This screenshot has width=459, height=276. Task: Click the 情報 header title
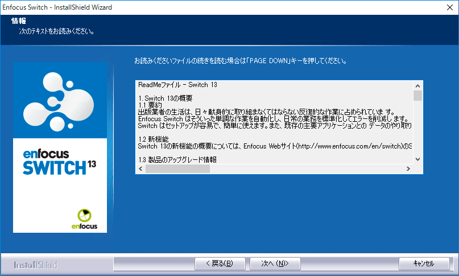pos(18,21)
